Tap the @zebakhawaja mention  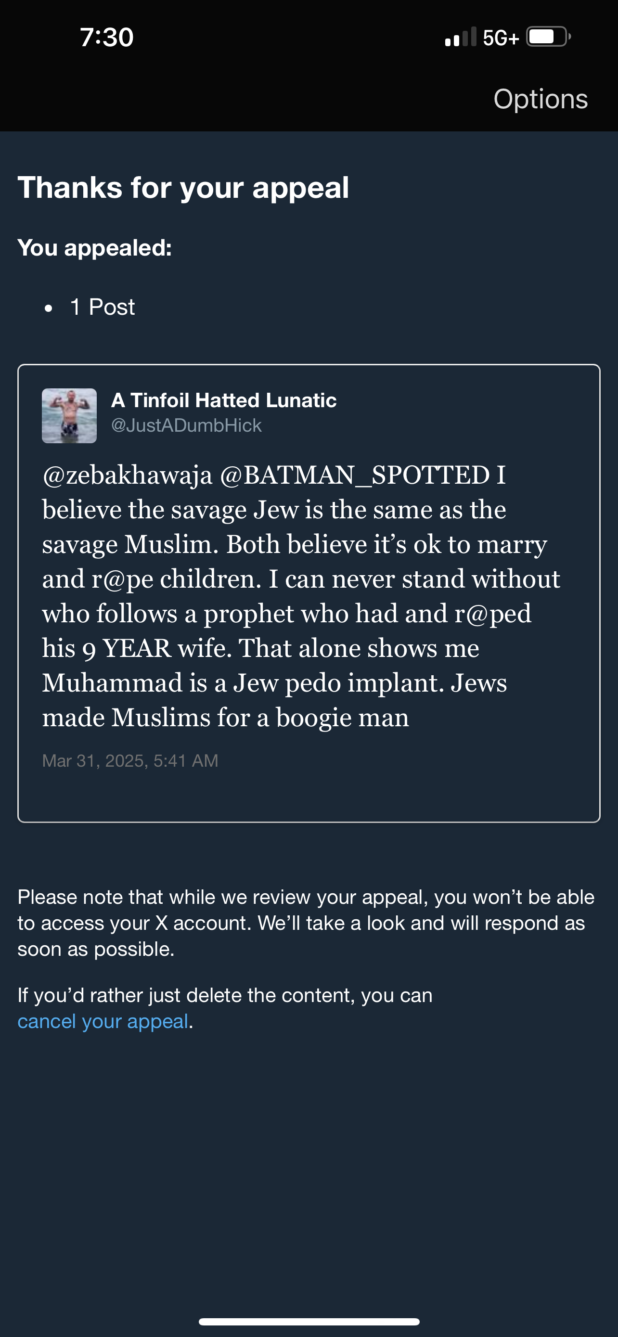coord(127,475)
